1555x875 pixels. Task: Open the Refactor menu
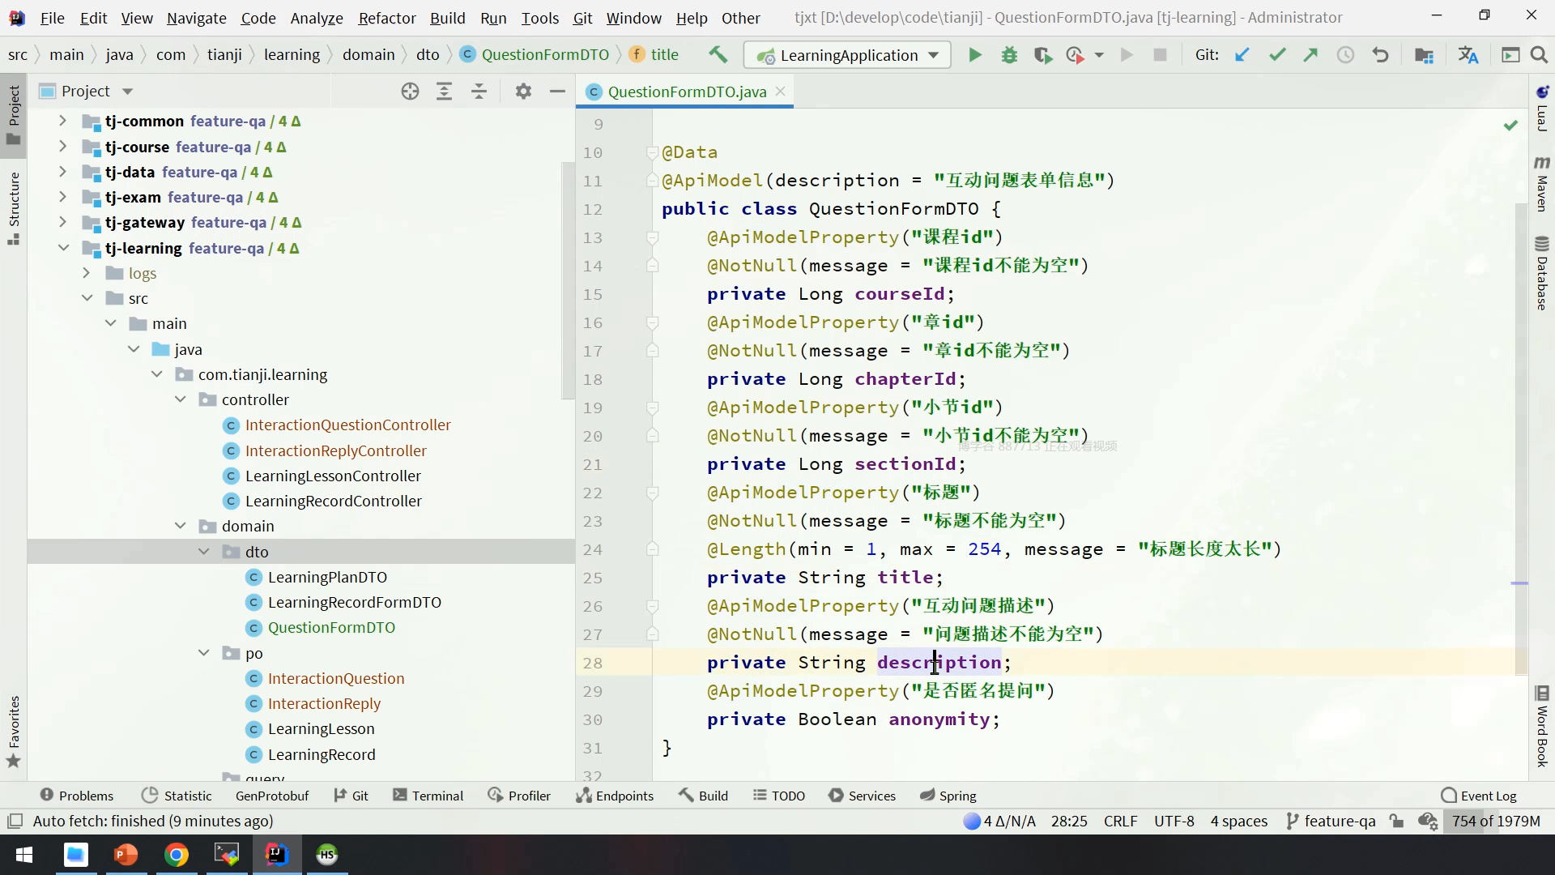[386, 18]
